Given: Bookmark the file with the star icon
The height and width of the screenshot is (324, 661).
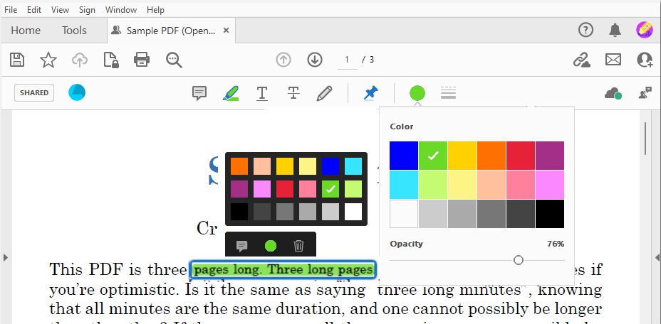Looking at the screenshot, I should coord(48,60).
